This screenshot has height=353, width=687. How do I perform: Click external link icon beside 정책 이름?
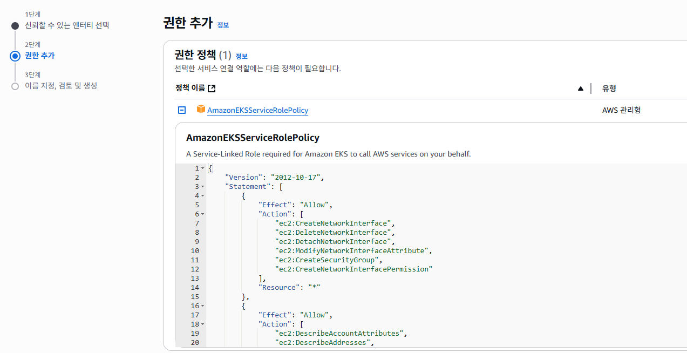click(212, 89)
